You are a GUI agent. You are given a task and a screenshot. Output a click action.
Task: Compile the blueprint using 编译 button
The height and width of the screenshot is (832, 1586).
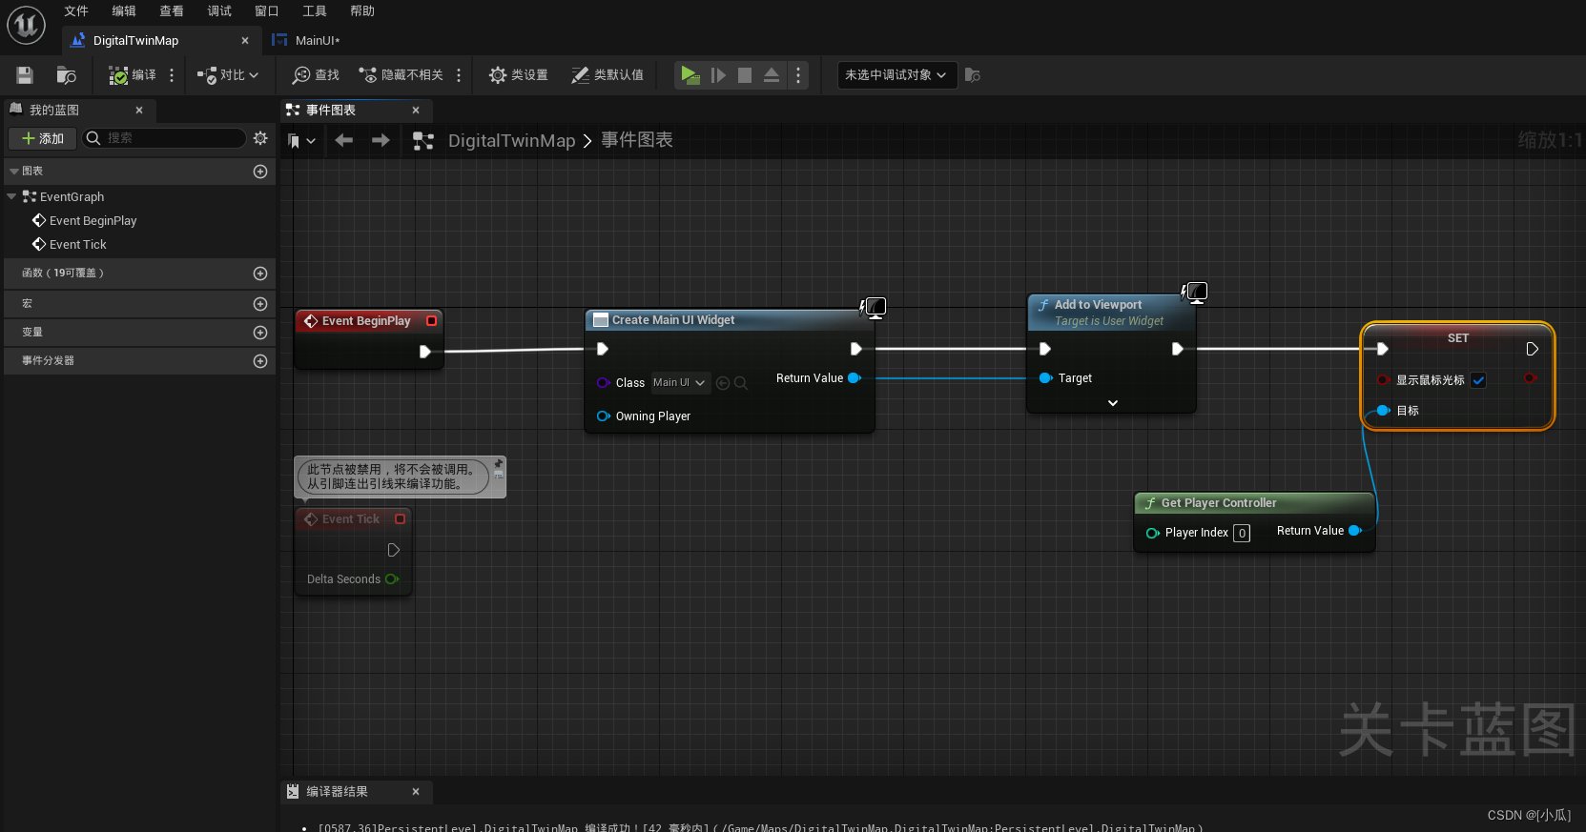(x=133, y=75)
